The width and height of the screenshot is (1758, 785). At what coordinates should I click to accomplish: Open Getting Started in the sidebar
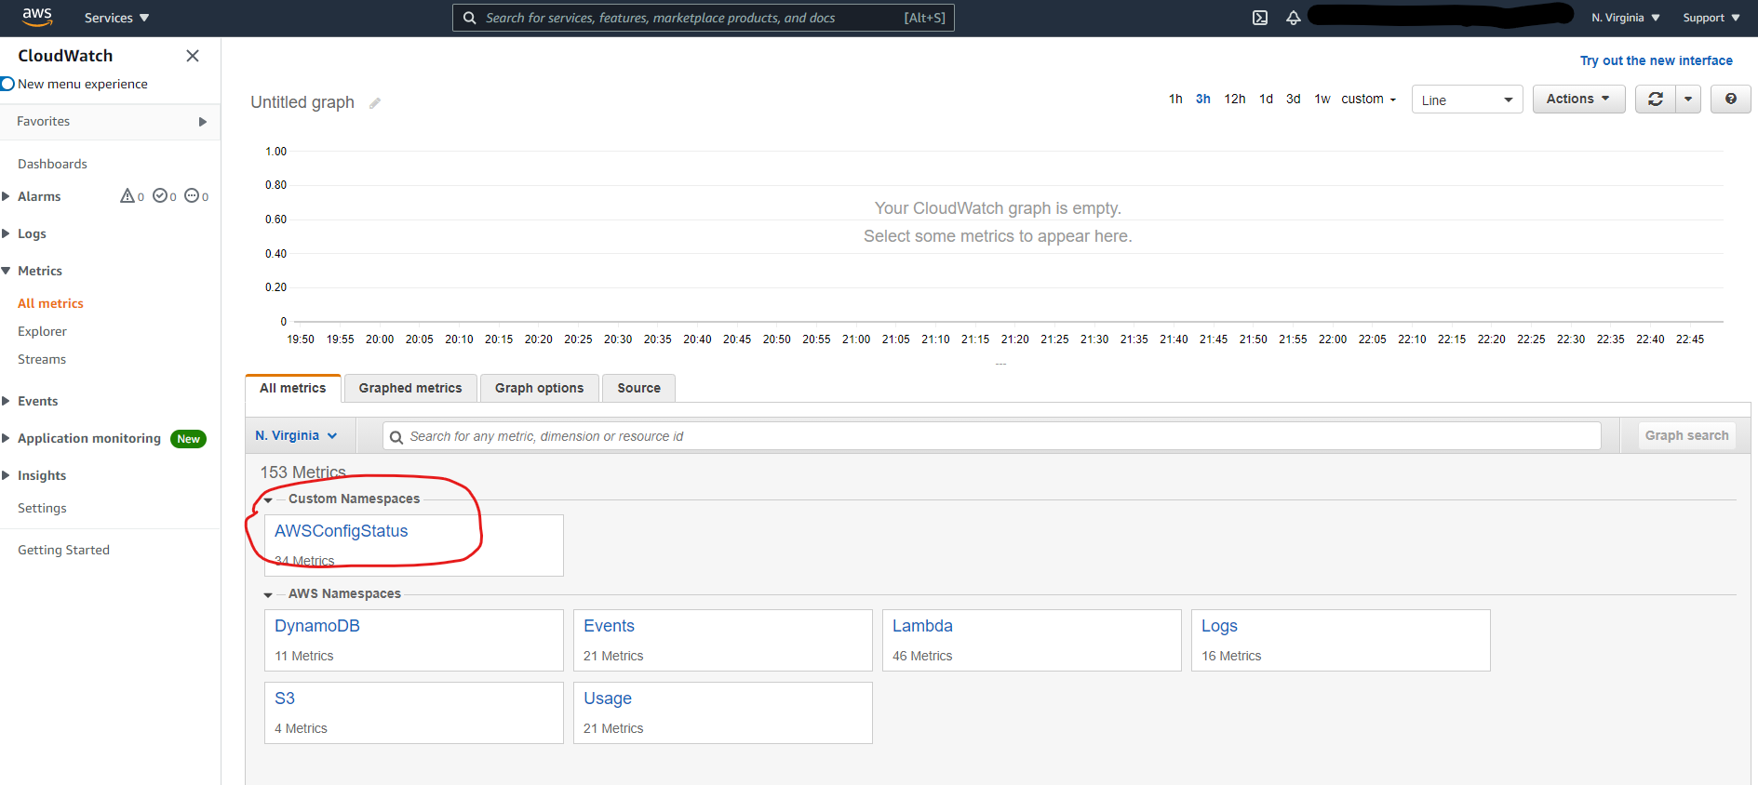[x=63, y=550]
